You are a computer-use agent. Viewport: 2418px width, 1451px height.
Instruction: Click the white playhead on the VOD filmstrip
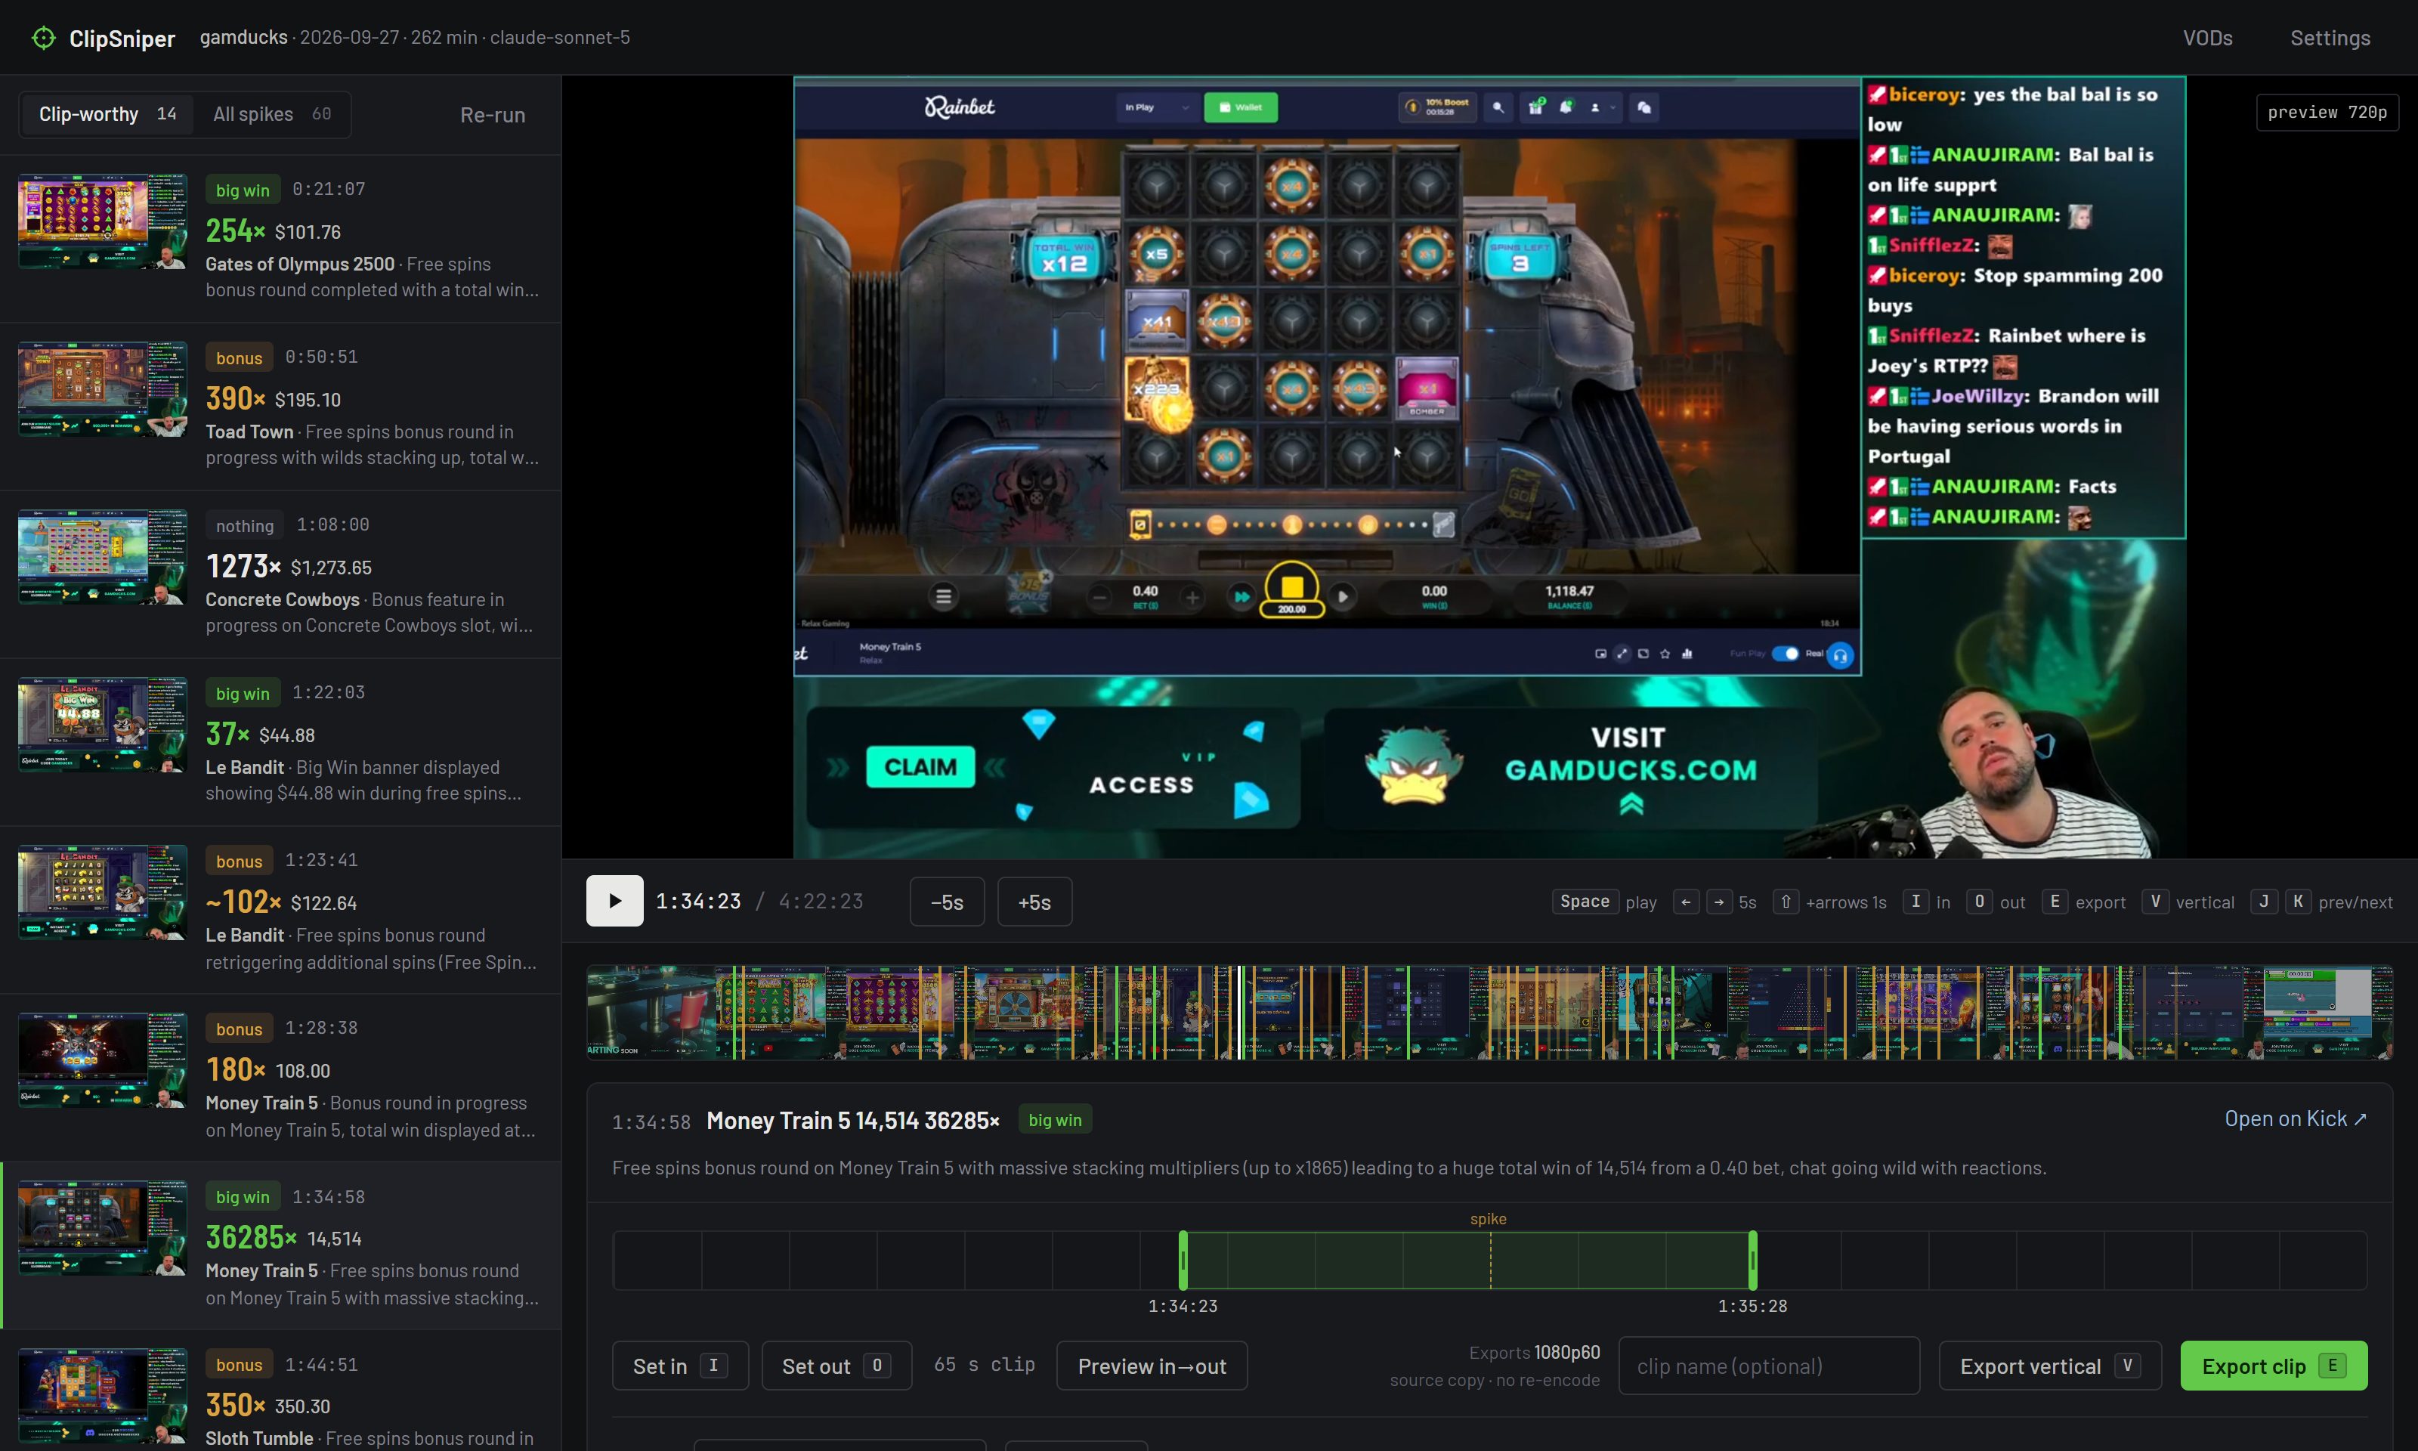click(x=1239, y=1013)
